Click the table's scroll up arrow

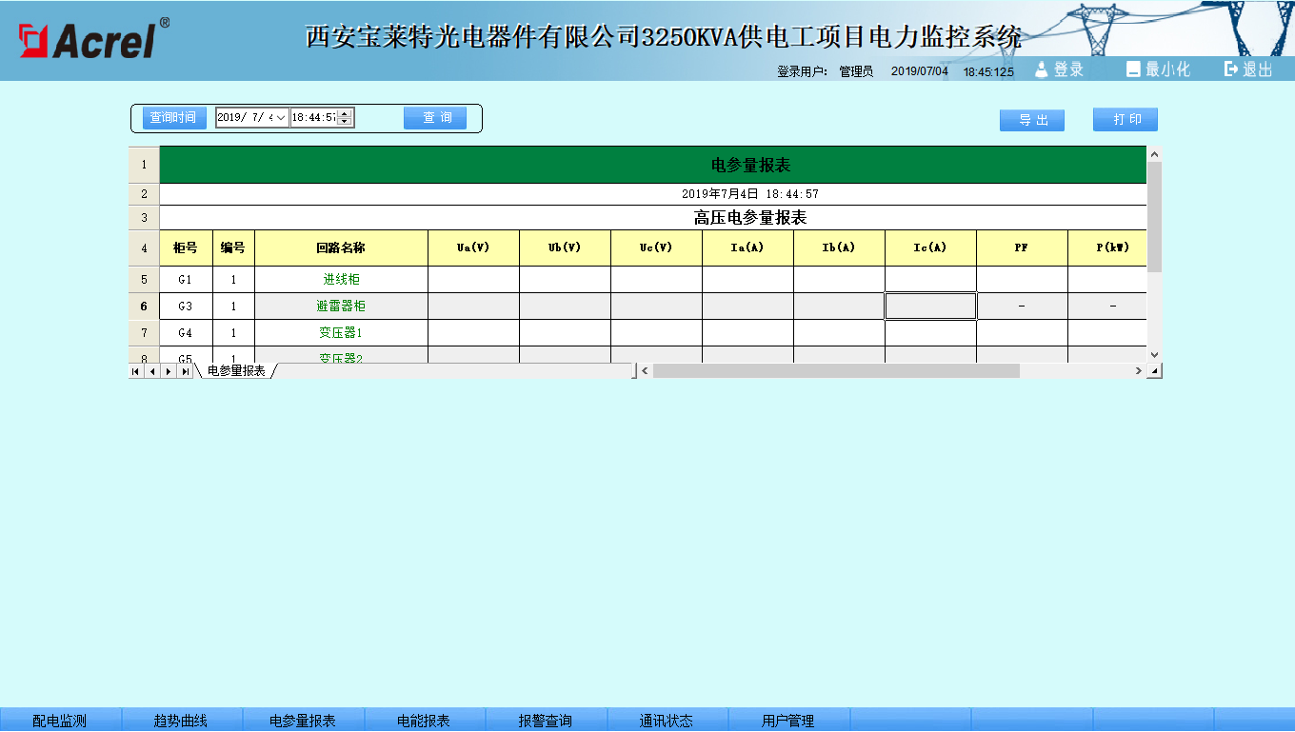pos(1155,154)
